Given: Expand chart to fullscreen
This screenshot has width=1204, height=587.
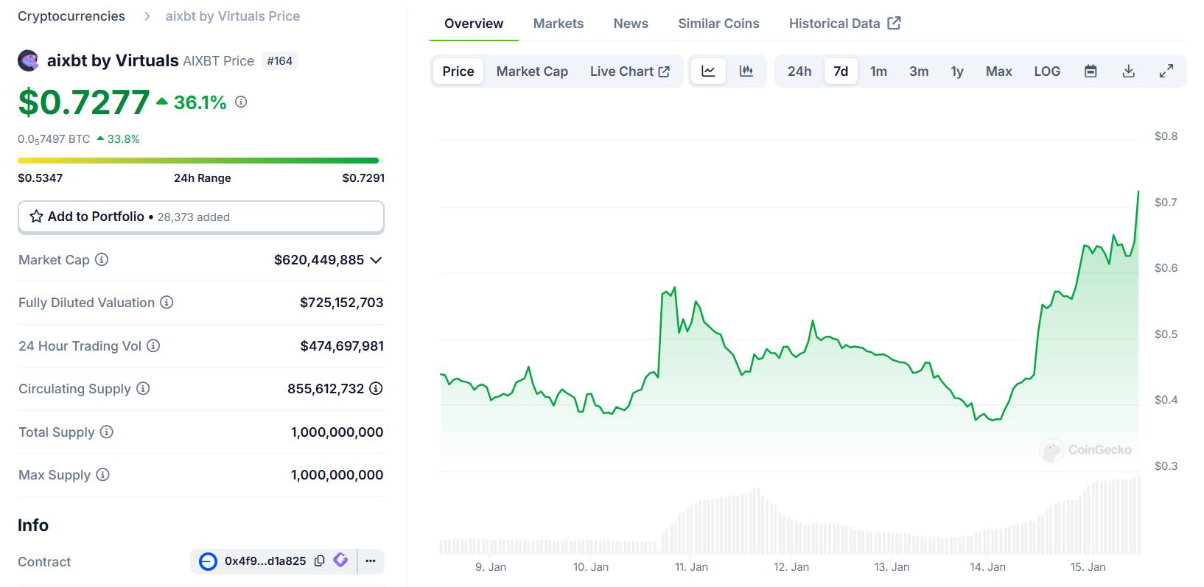Looking at the screenshot, I should click(x=1166, y=71).
